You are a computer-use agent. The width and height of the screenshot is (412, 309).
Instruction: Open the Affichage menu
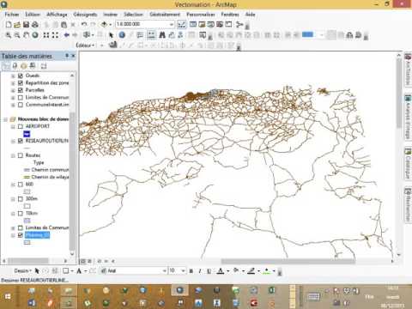[x=57, y=15]
